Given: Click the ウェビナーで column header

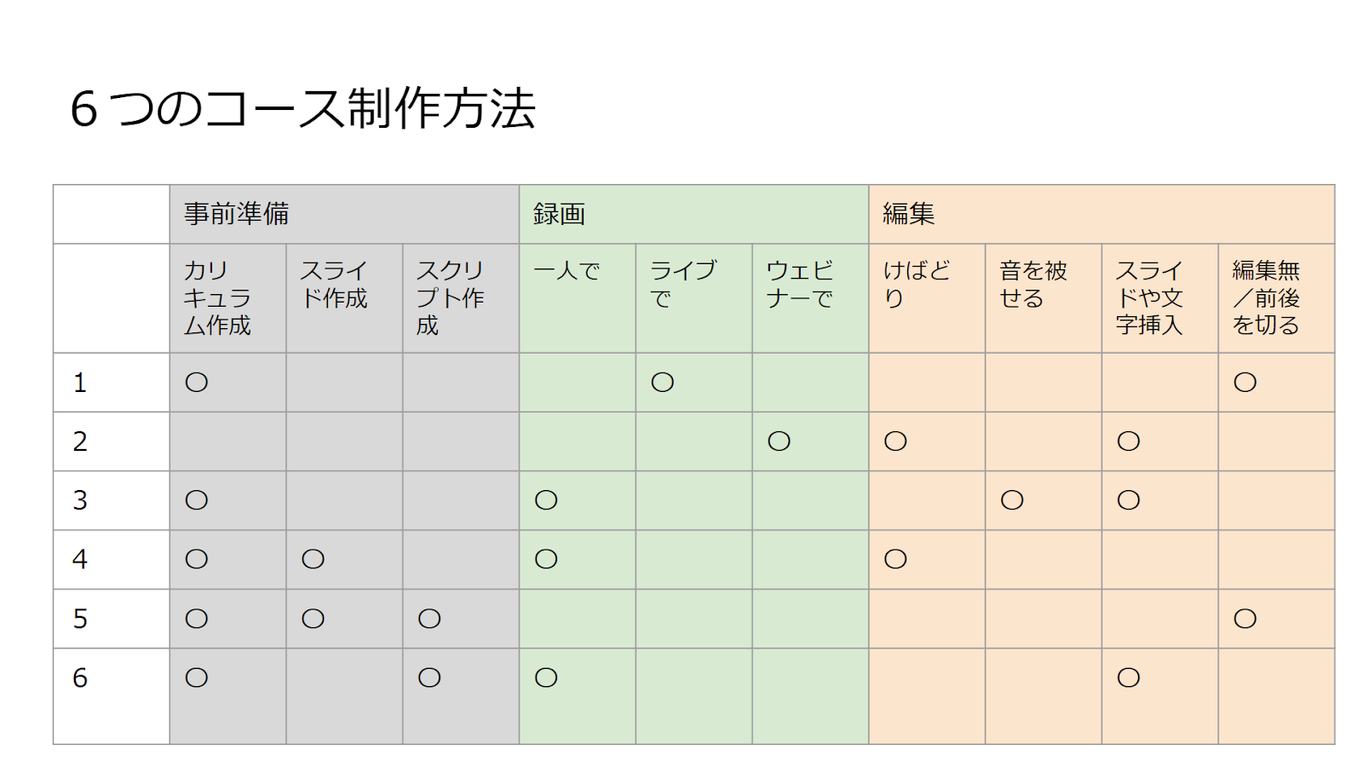Looking at the screenshot, I should click(x=810, y=298).
